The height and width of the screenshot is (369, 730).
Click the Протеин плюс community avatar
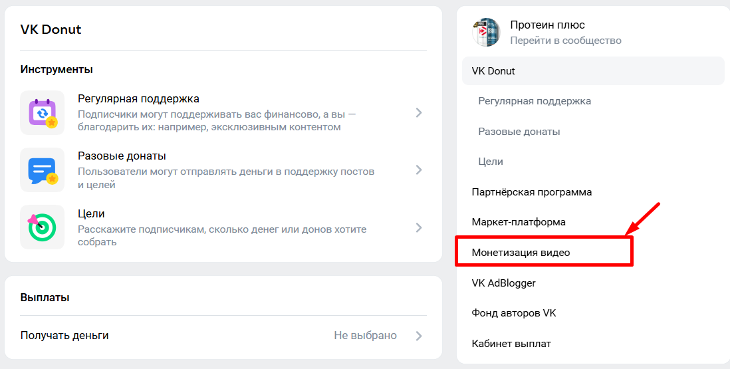[486, 33]
